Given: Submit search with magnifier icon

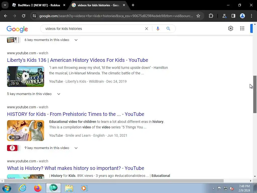Looking at the screenshot, I should (168, 29).
